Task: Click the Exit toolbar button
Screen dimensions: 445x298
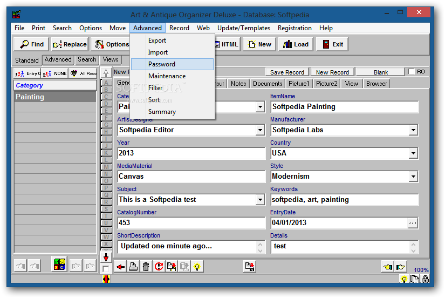Action: [332, 44]
